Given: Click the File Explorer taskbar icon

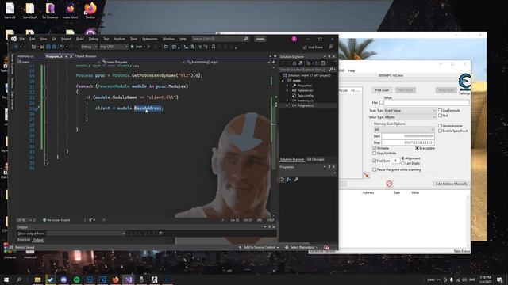Looking at the screenshot, I should coord(37,279).
